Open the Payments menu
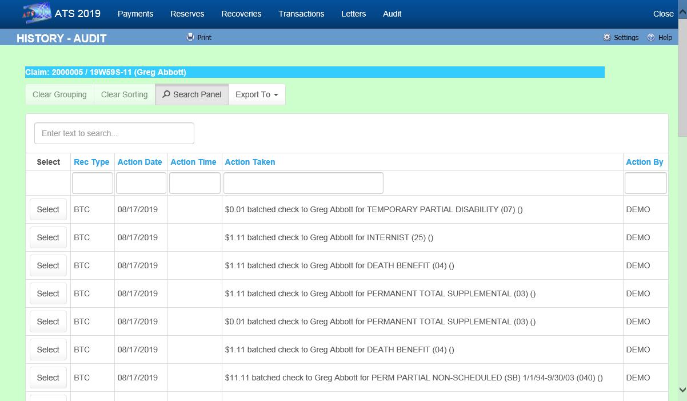 pos(135,14)
